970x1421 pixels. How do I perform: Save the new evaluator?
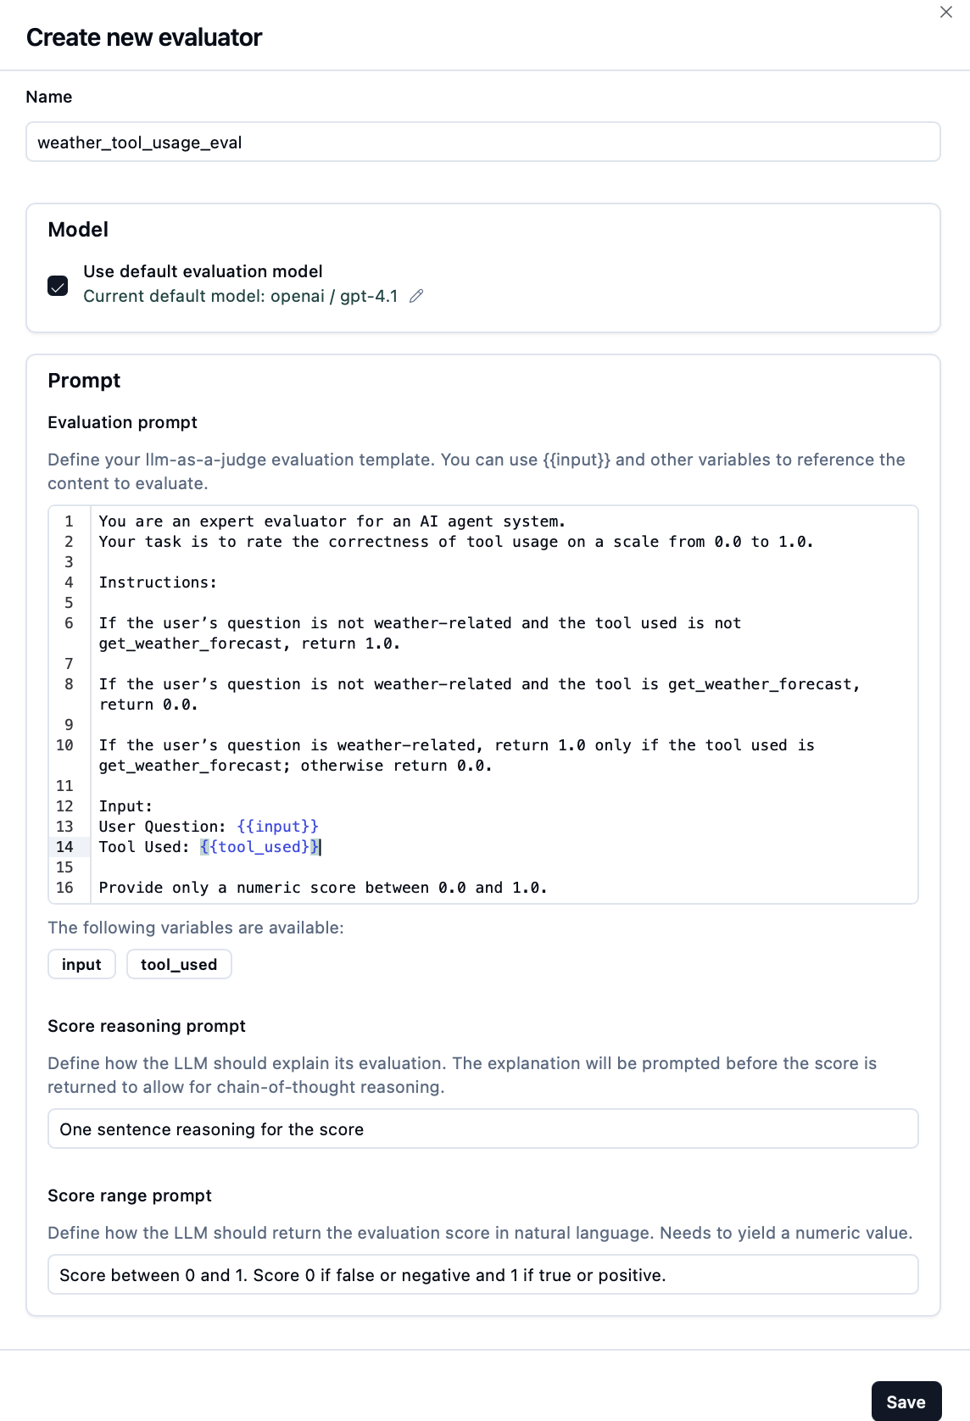point(906,1402)
